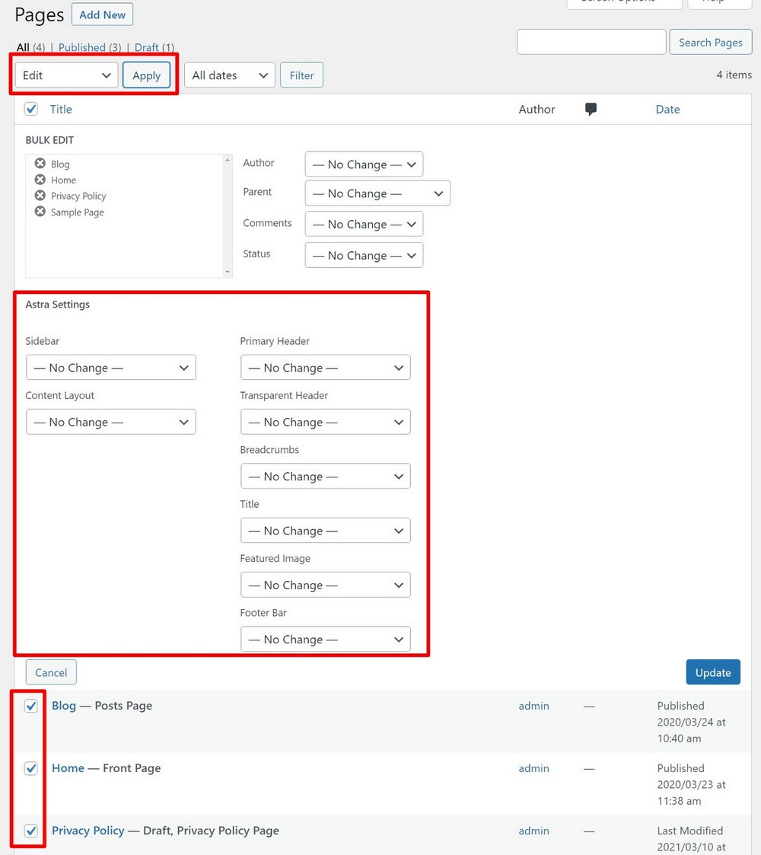
Task: Toggle the select-all checkbox beside Title
Action: tap(31, 109)
